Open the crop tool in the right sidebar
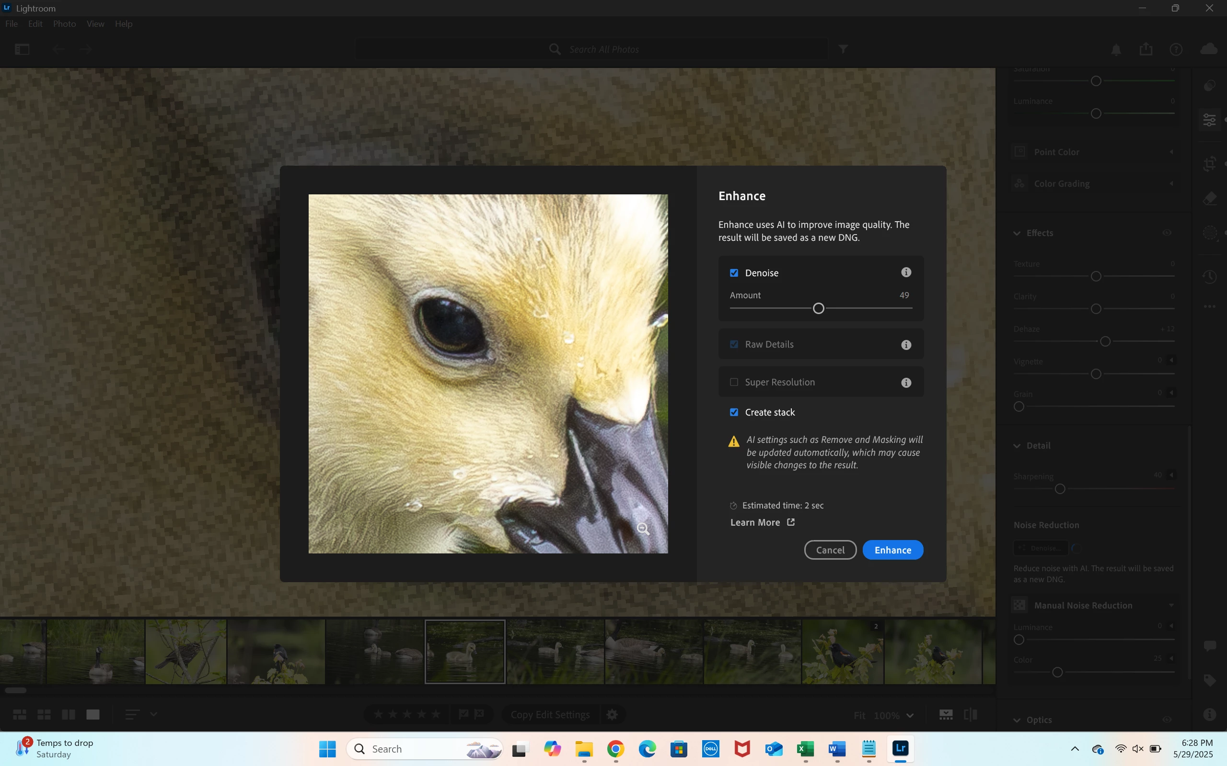This screenshot has height=766, width=1227. pyautogui.click(x=1210, y=163)
